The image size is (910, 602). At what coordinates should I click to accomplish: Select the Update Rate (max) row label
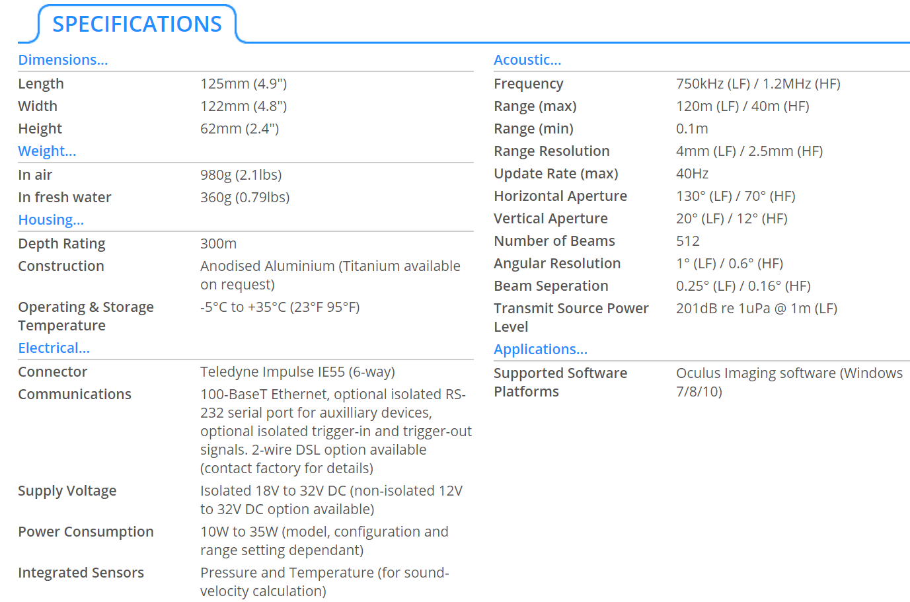click(556, 174)
